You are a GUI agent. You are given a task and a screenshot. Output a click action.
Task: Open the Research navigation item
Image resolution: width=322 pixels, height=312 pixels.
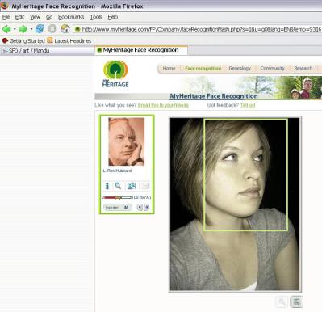point(303,68)
